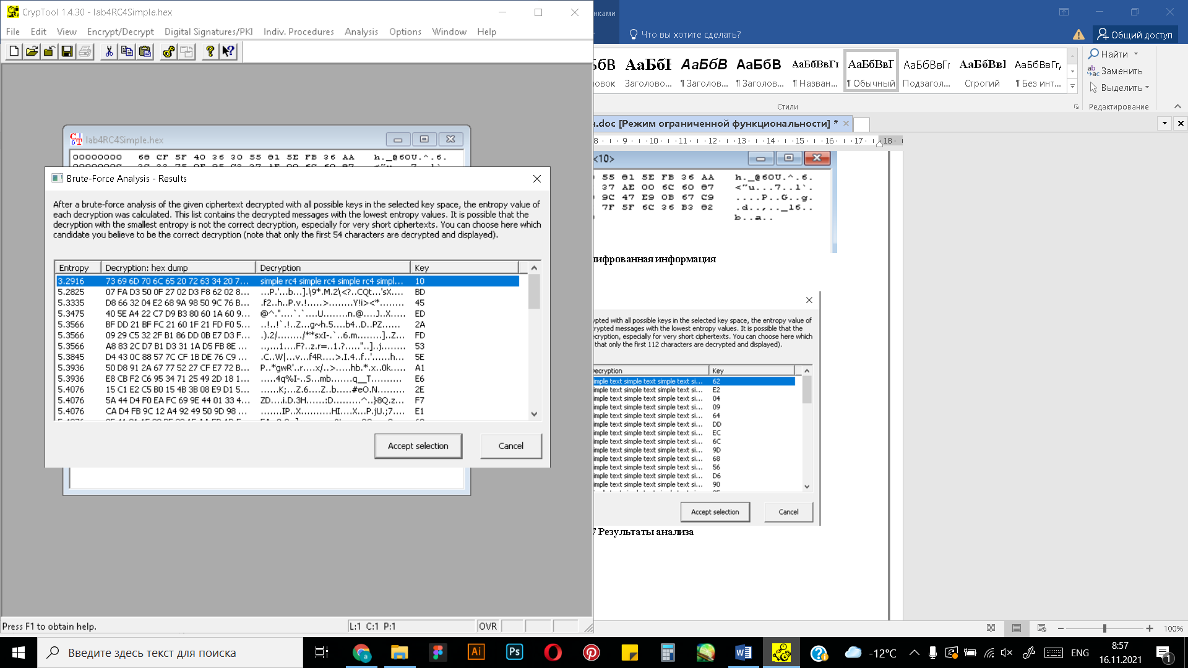Open the File menu in CrypTool

13,32
